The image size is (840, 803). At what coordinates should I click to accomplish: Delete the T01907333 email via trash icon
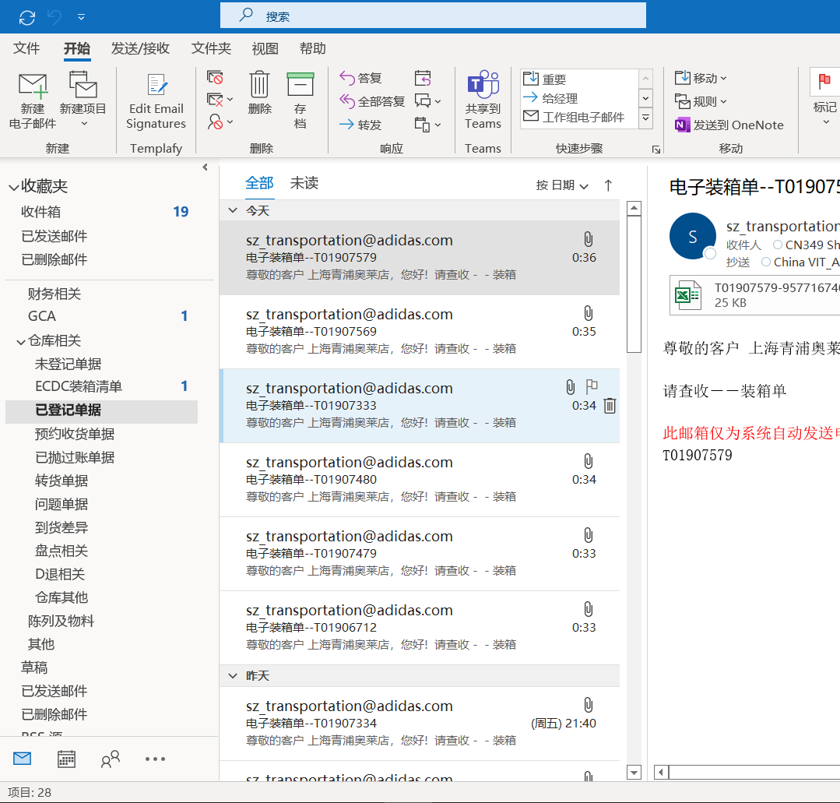[x=610, y=406]
